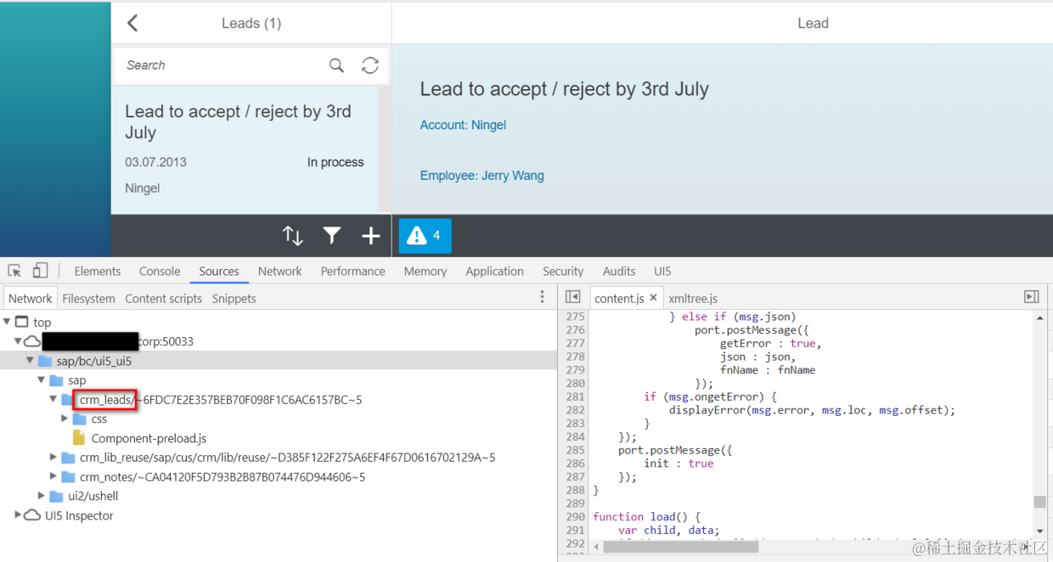The width and height of the screenshot is (1053, 562).
Task: Click the css folder icon
Action: click(x=80, y=419)
